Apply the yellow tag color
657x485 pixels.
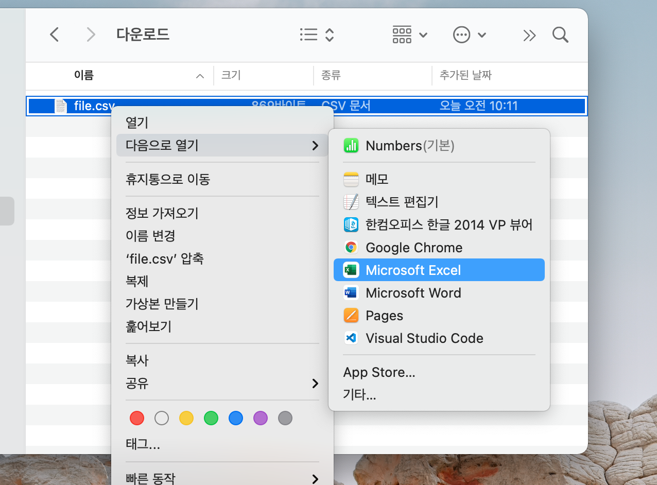(186, 418)
